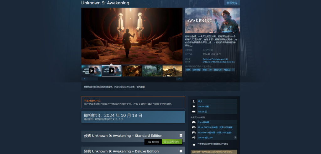Click the Steam 成就 achievements icon

point(194,107)
